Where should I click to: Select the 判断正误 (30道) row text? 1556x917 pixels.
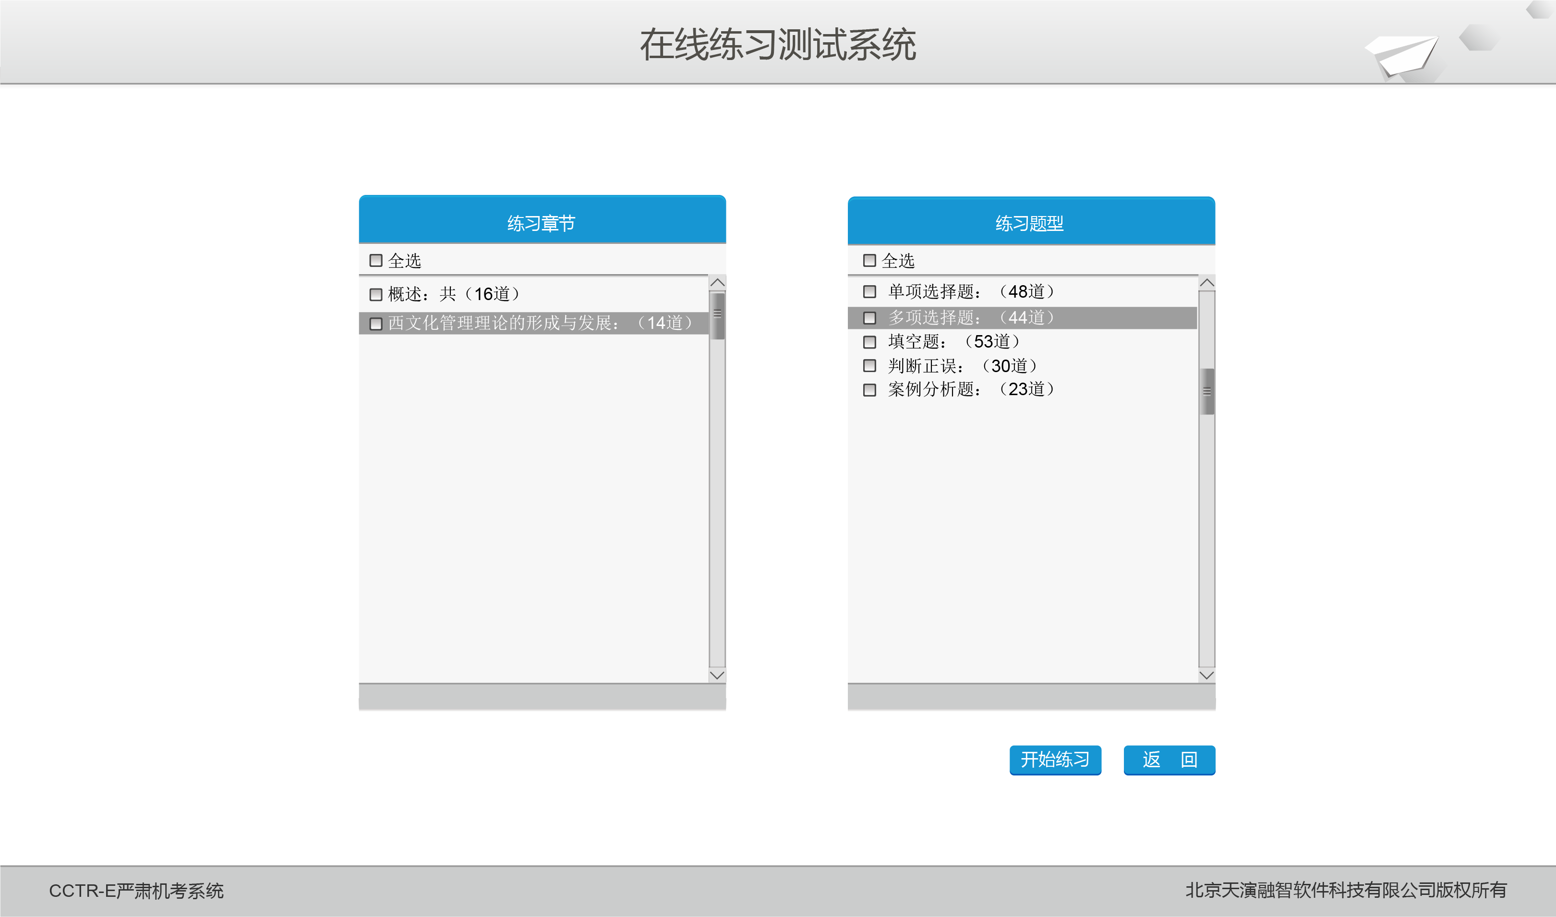click(963, 366)
